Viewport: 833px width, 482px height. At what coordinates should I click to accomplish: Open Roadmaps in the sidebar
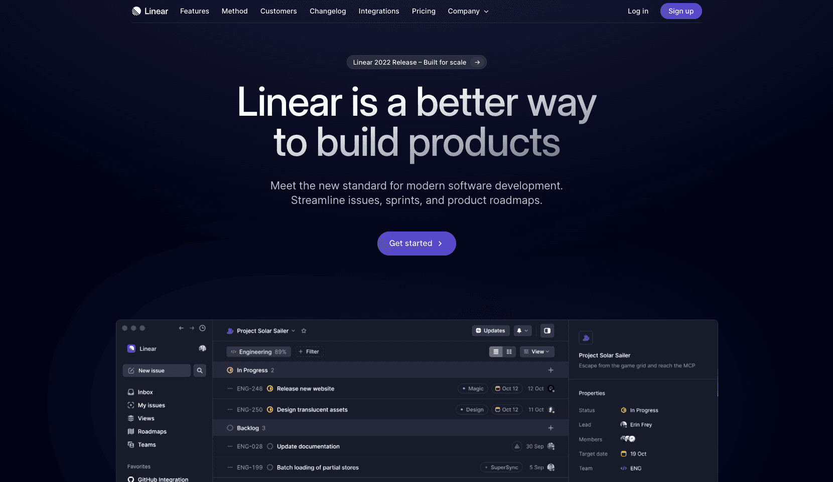click(x=147, y=431)
